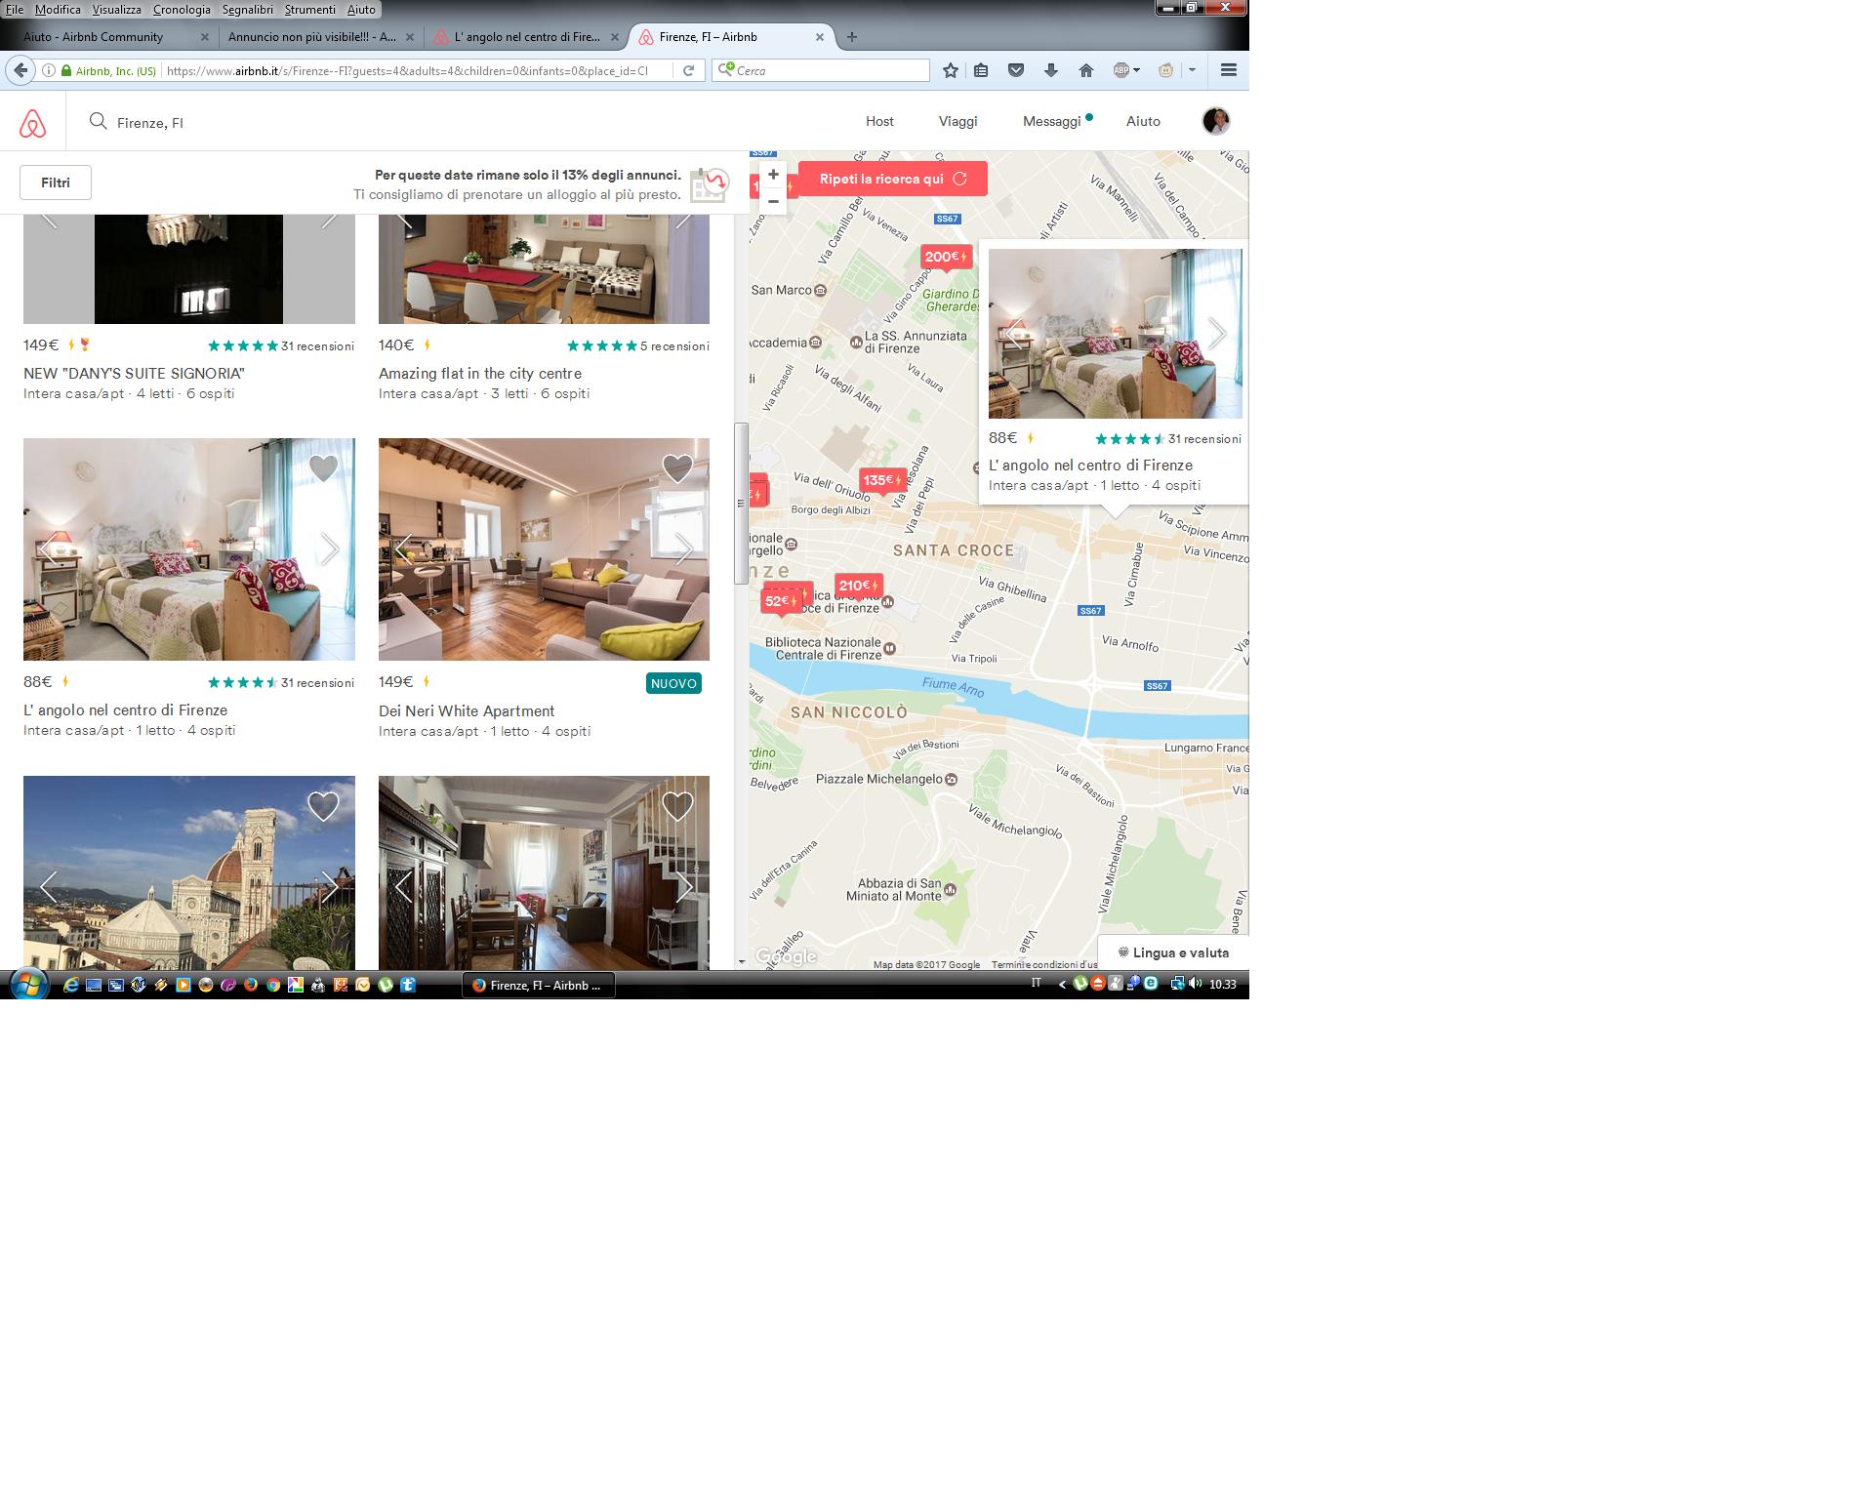Next photo arrow on Dei Neri listing

pos(684,549)
